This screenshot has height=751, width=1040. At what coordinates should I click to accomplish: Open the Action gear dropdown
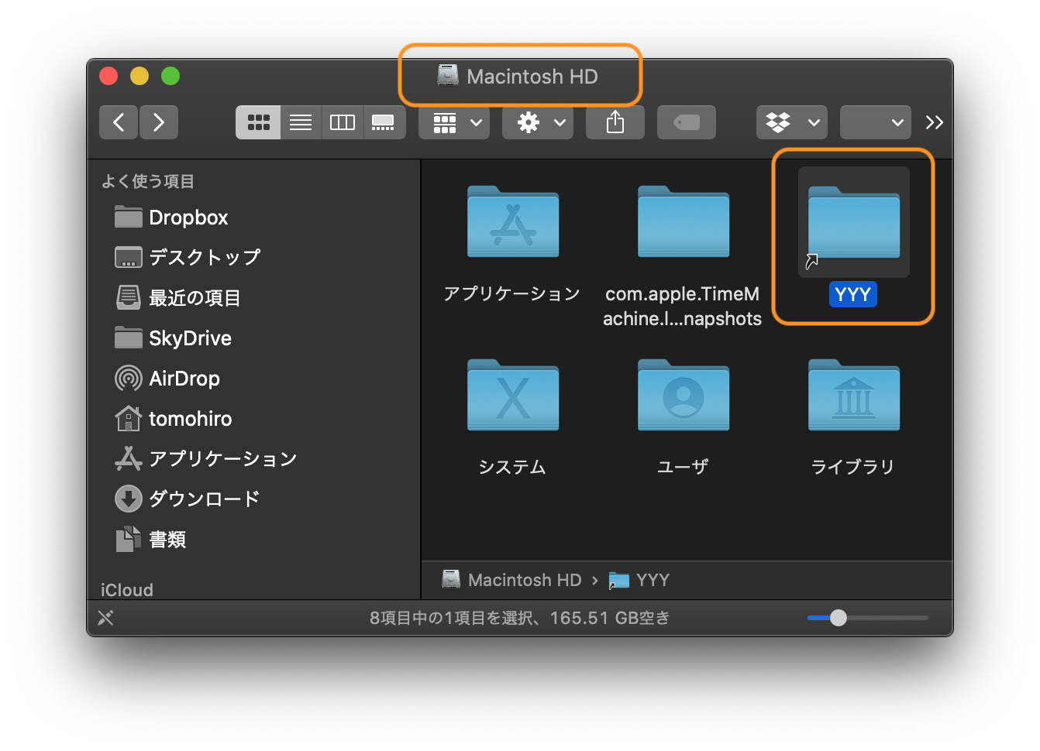[x=537, y=122]
